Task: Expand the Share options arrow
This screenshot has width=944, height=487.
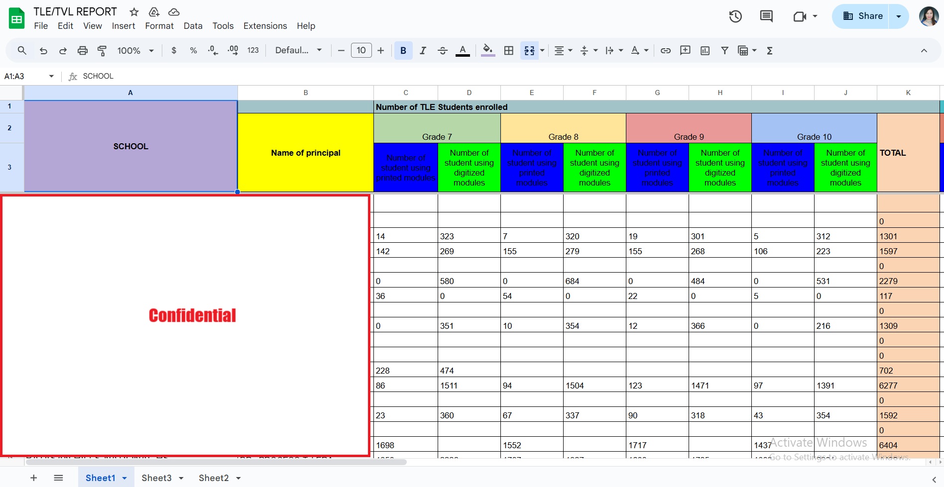Action: tap(899, 16)
